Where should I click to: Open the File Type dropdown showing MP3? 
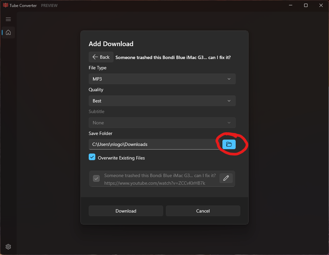[162, 79]
